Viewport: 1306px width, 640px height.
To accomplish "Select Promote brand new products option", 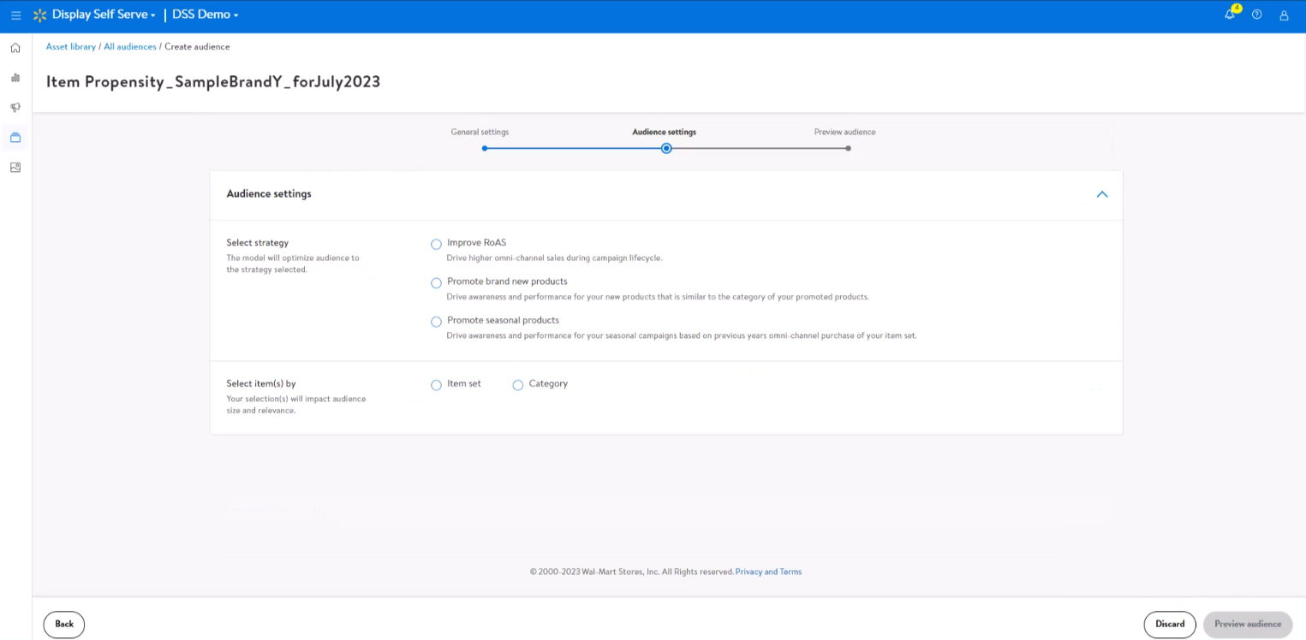I will [x=436, y=282].
